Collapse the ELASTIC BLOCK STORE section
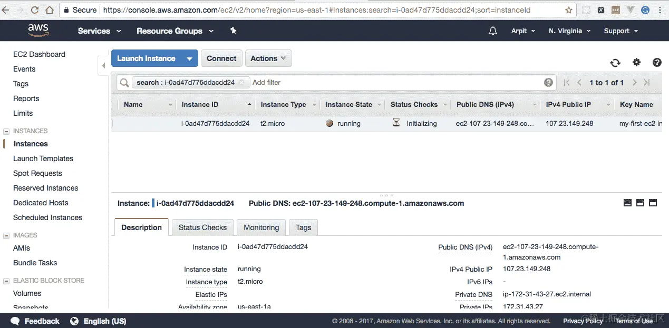The image size is (669, 328). [x=6, y=281]
